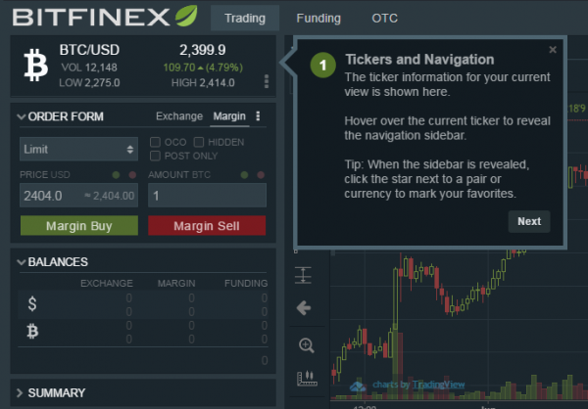Click green dot beside AMOUNT BTC
The image size is (588, 409).
[x=244, y=175]
